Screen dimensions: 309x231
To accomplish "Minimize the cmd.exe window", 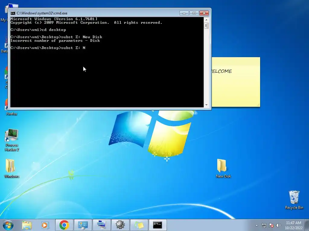I will pyautogui.click(x=184, y=13).
